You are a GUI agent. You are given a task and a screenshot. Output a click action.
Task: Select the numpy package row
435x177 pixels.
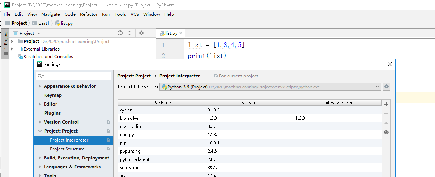click(x=127, y=135)
